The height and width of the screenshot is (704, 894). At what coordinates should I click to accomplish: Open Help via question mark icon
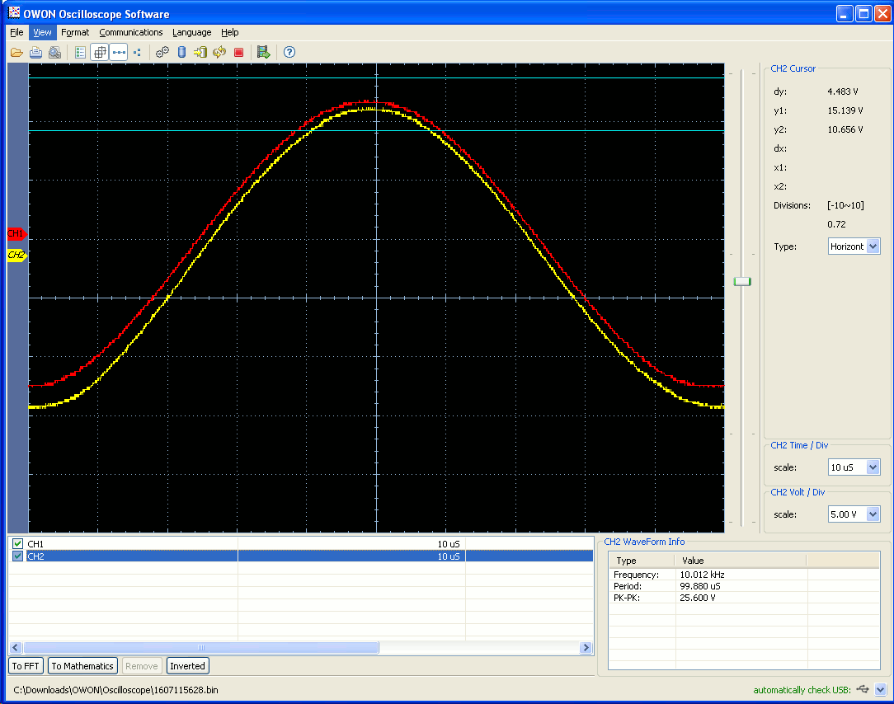tap(289, 53)
